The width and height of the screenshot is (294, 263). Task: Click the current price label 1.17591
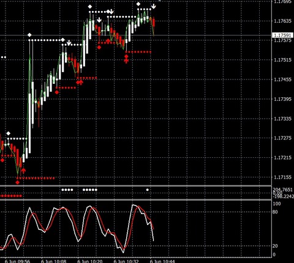click(283, 35)
